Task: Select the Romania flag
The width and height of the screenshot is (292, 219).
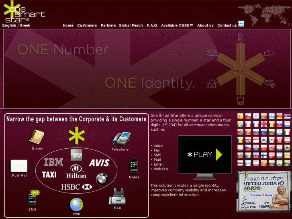Action: (241, 140)
